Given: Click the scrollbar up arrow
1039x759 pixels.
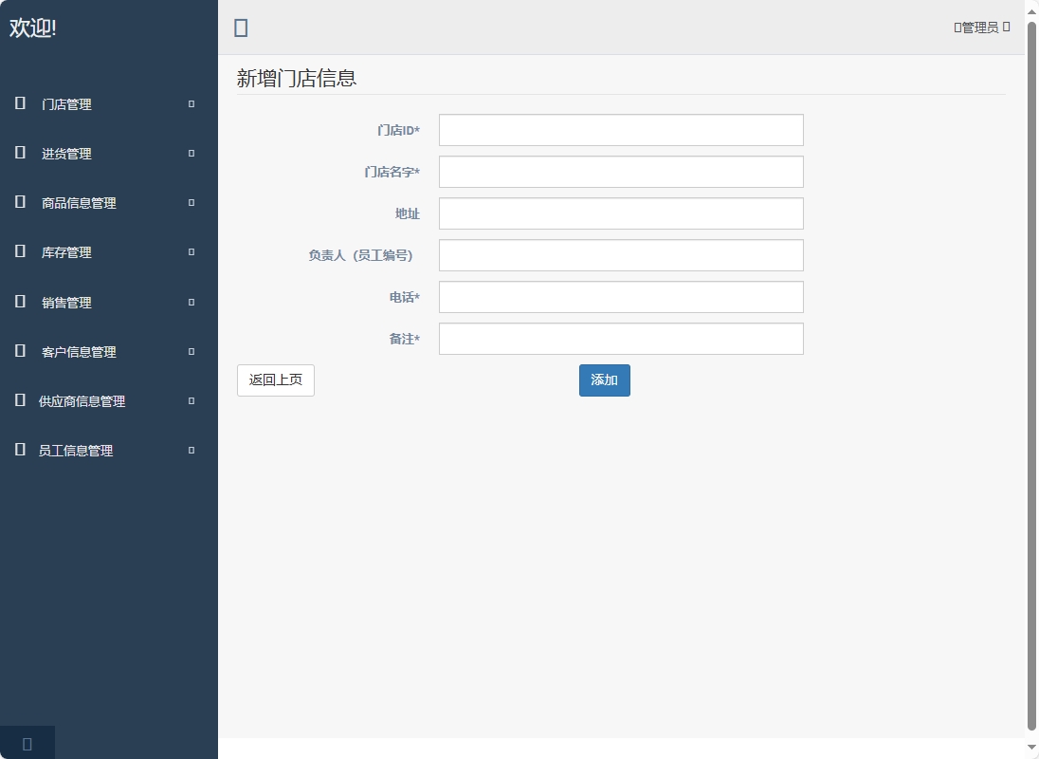Looking at the screenshot, I should point(1031,11).
